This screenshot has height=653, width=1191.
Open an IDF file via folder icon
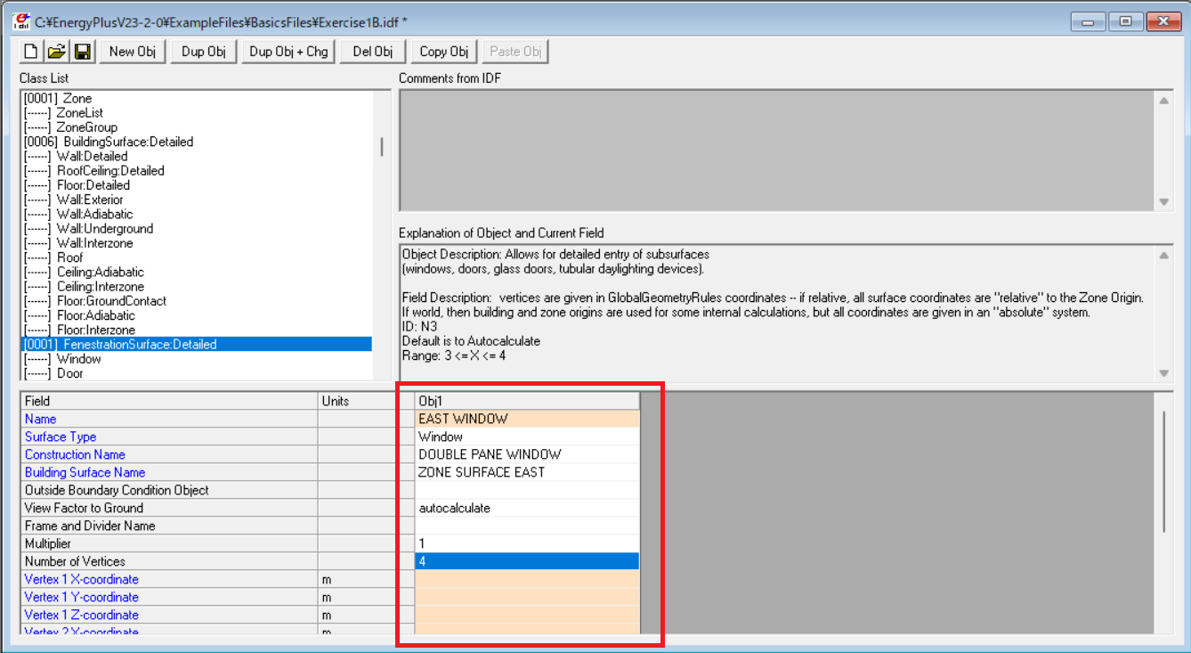[56, 52]
